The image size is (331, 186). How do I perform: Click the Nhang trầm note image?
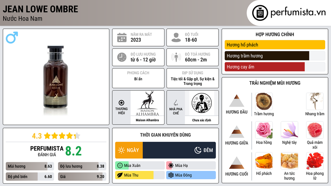[315, 101]
